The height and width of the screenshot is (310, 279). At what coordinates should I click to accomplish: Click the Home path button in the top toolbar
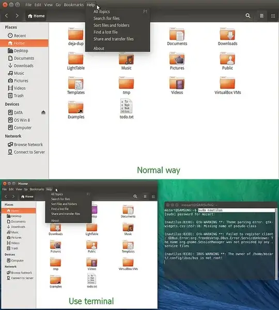pos(36,16)
